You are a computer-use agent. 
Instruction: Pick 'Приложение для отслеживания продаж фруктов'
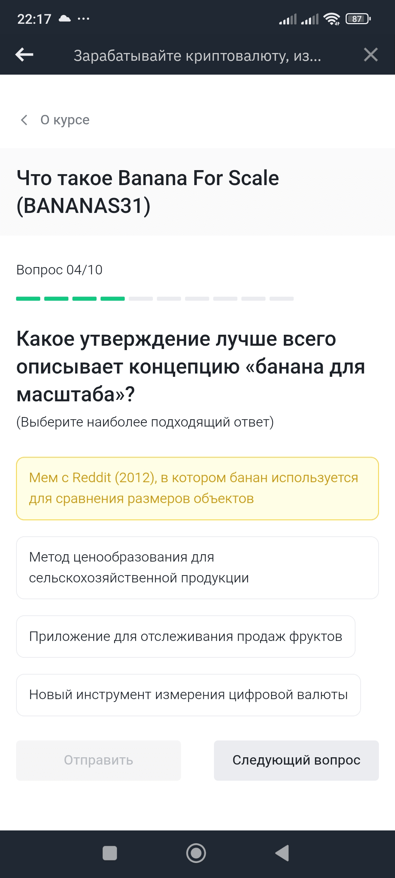click(185, 637)
